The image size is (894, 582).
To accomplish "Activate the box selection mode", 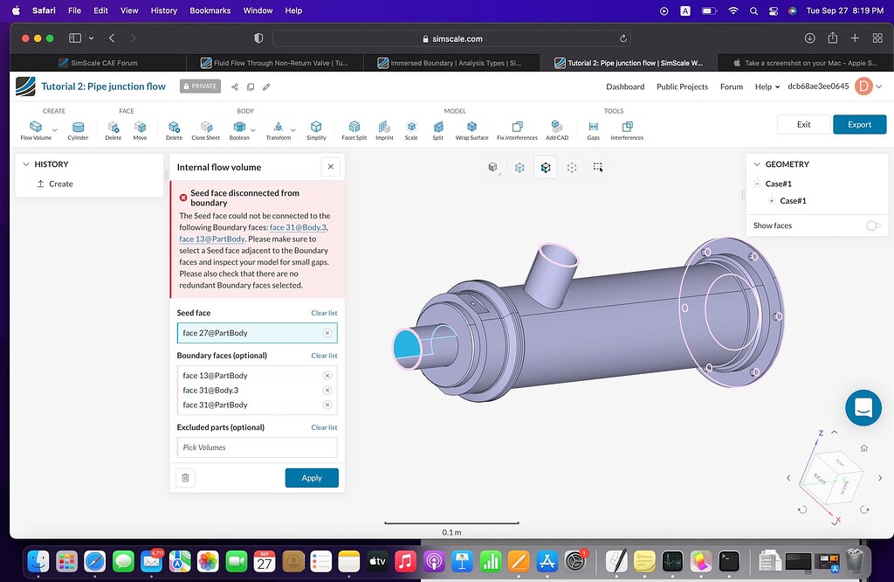I will tap(599, 167).
